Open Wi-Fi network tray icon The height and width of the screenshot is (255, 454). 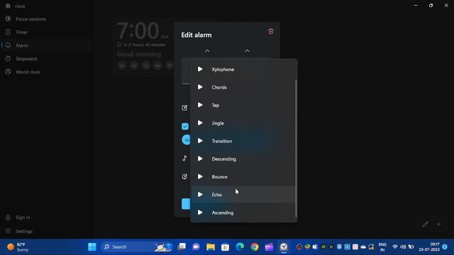[x=395, y=247]
